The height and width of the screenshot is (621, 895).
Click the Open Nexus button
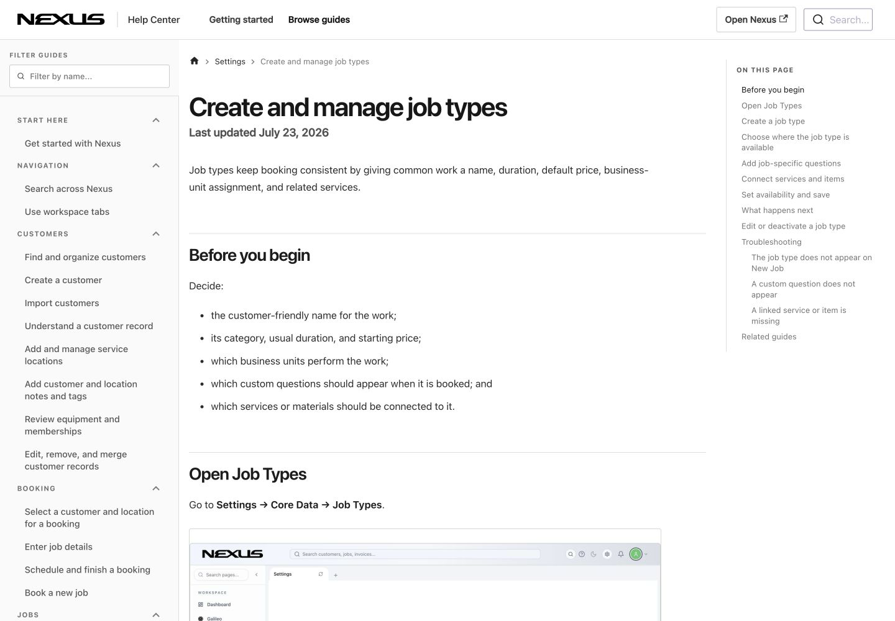pos(756,20)
